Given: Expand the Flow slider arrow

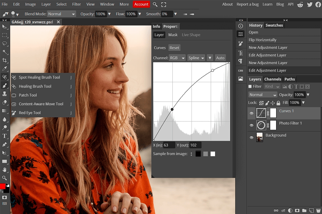Looking at the screenshot, I should click(x=140, y=14).
